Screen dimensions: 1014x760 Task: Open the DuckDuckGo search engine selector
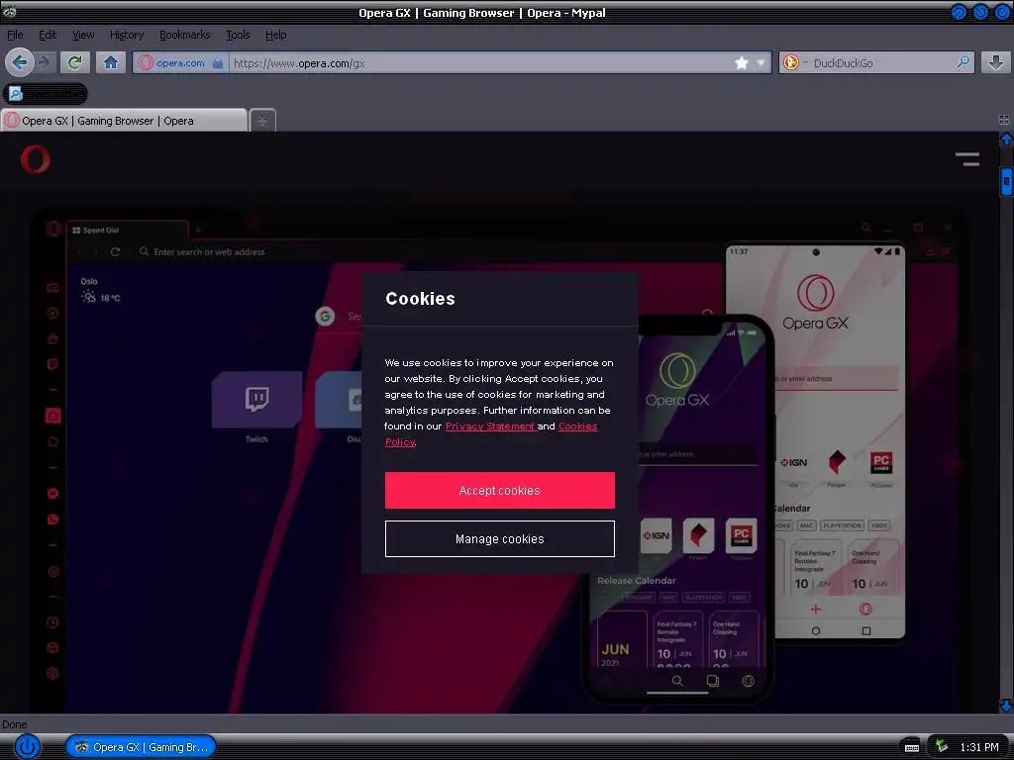[x=795, y=62]
